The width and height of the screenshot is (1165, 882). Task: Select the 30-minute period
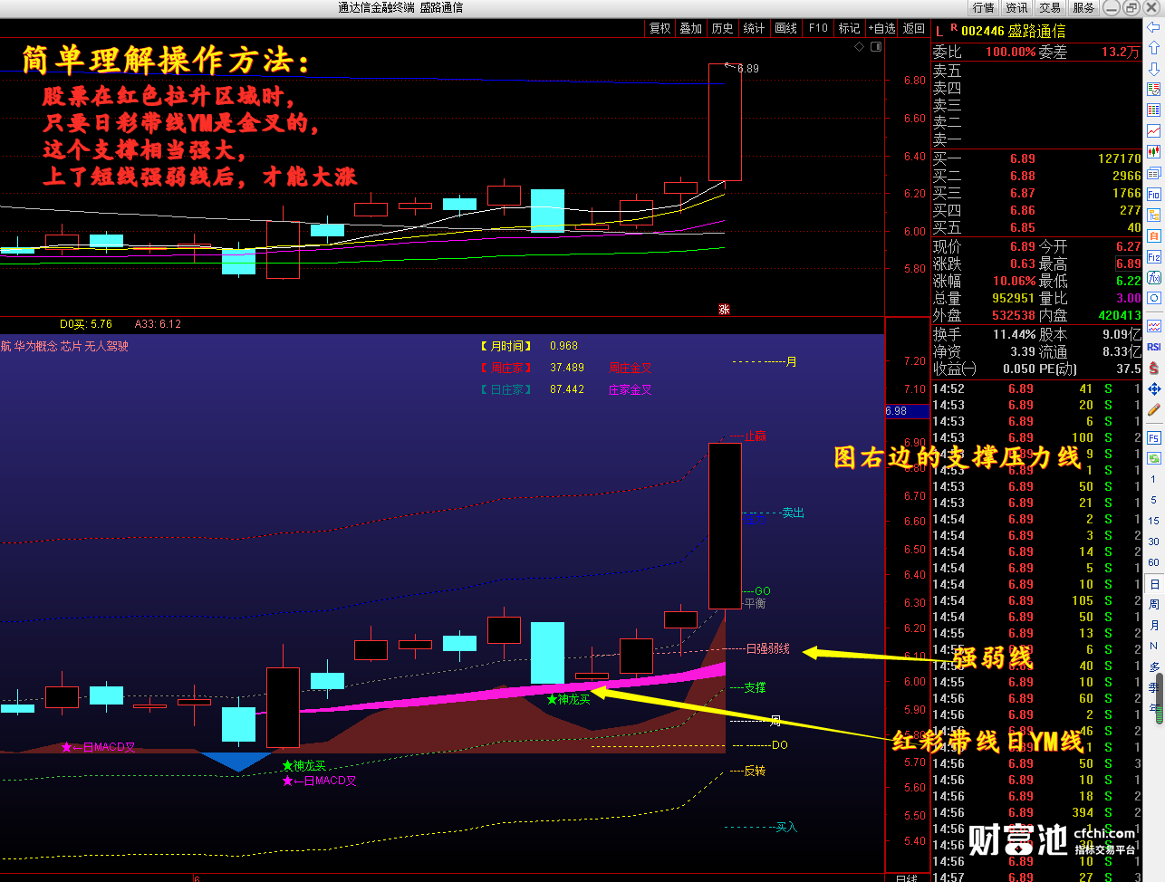pos(1153,542)
